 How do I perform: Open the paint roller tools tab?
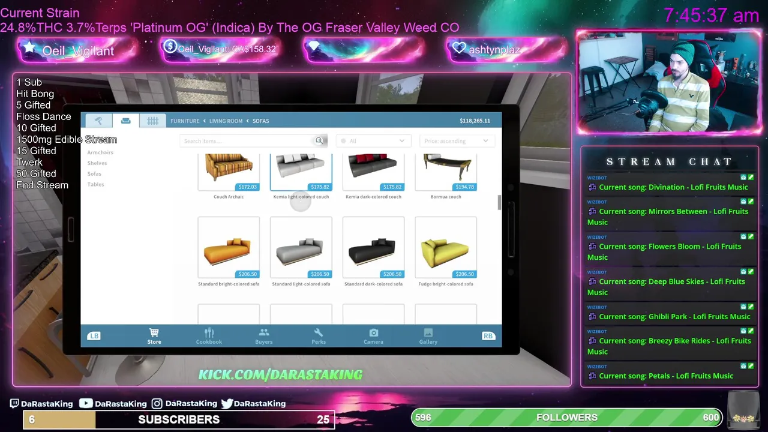(98, 121)
